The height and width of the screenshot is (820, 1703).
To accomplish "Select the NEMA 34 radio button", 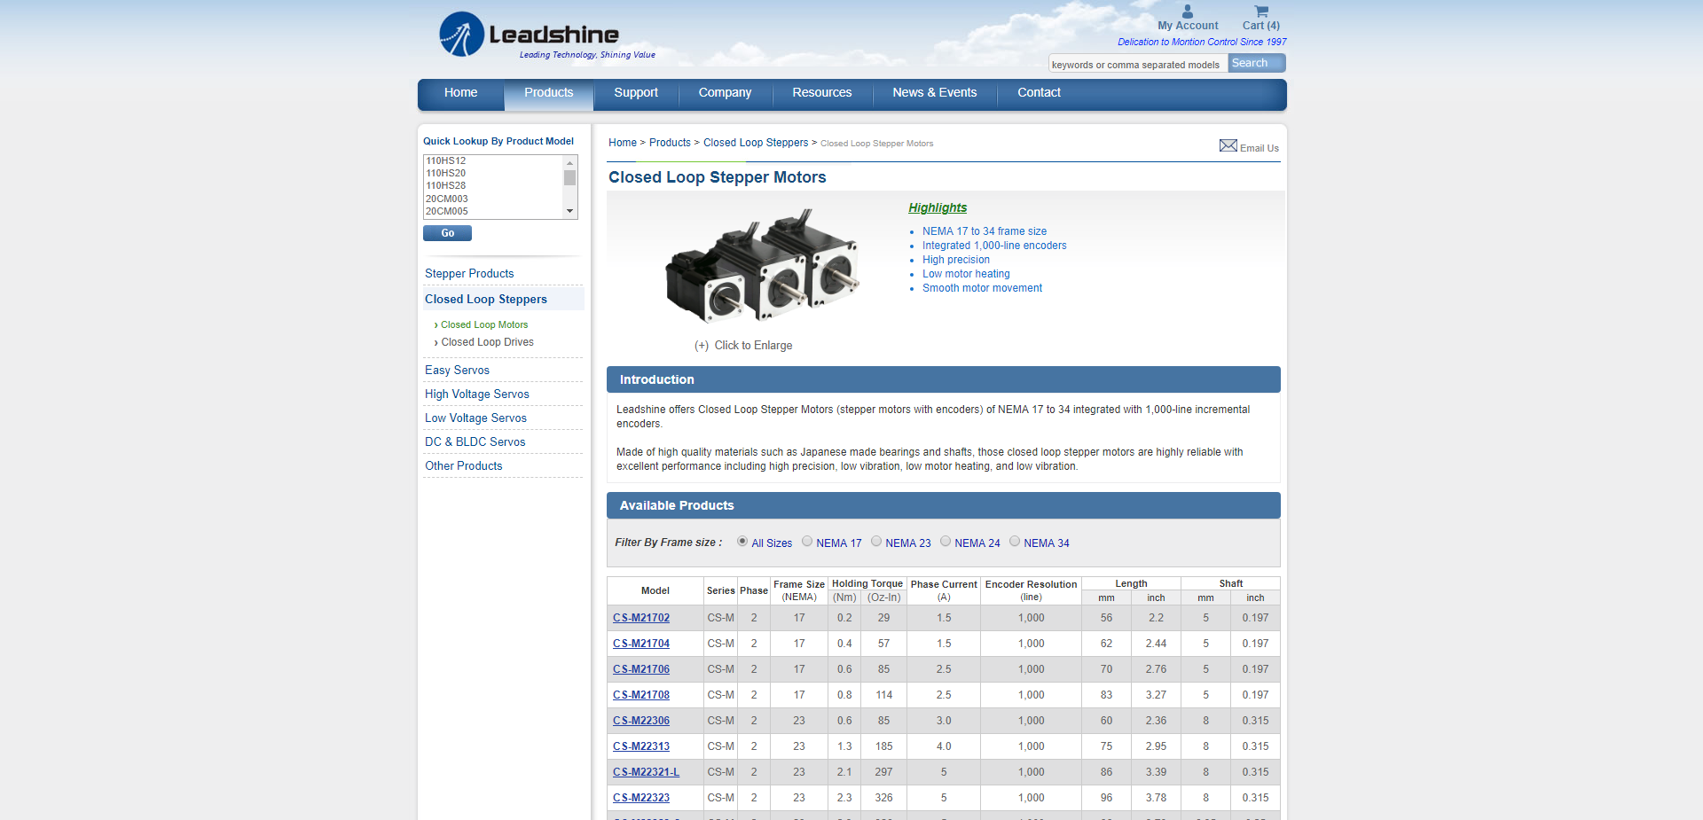I will point(1015,542).
